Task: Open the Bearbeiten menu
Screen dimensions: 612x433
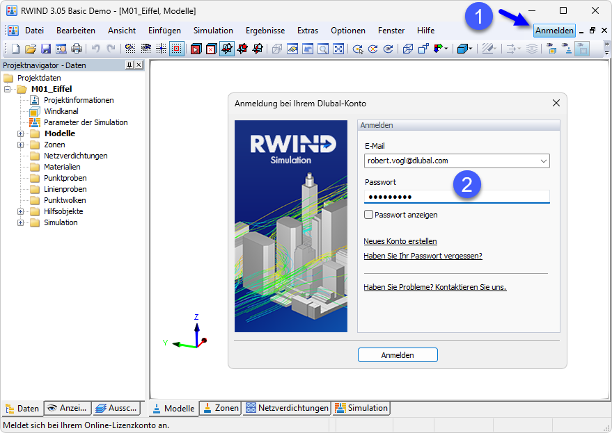Action: tap(76, 31)
